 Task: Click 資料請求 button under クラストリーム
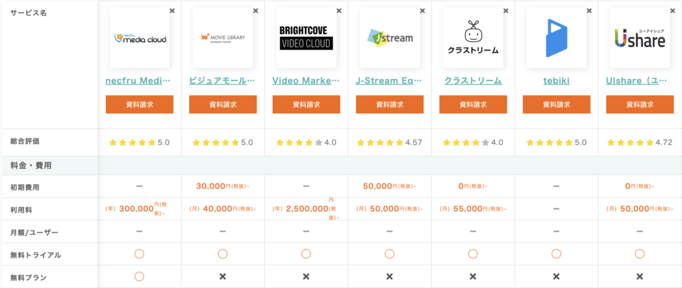473,105
